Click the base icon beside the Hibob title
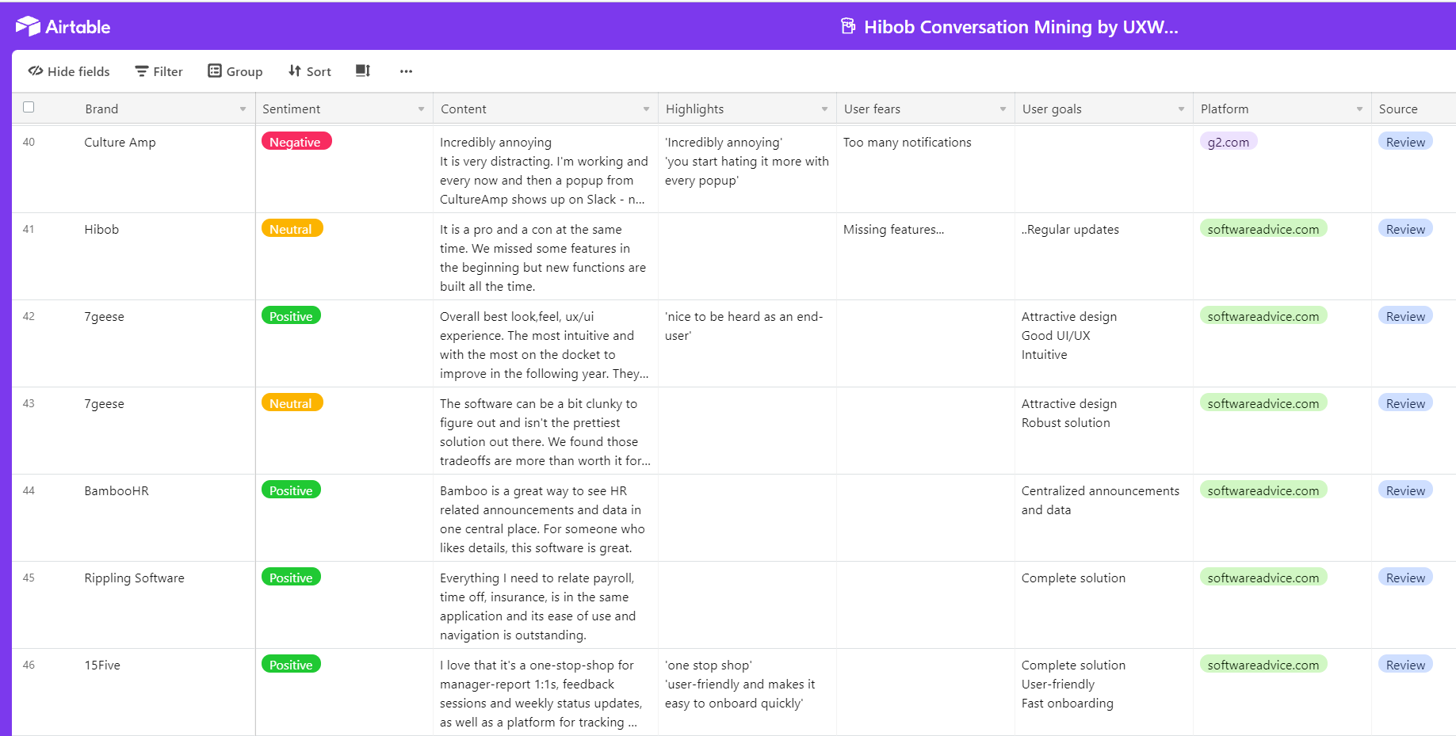The width and height of the screenshot is (1456, 736). (848, 26)
